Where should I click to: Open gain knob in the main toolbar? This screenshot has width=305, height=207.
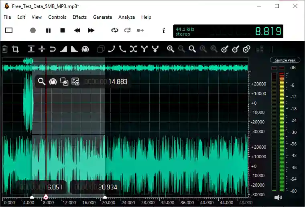85,49
